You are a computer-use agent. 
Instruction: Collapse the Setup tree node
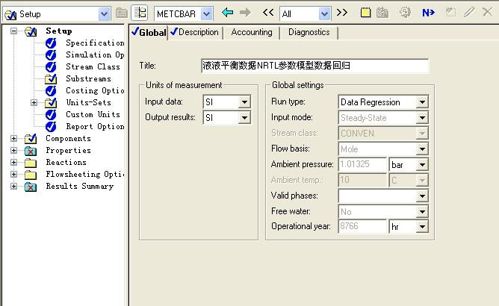pyautogui.click(x=13, y=31)
